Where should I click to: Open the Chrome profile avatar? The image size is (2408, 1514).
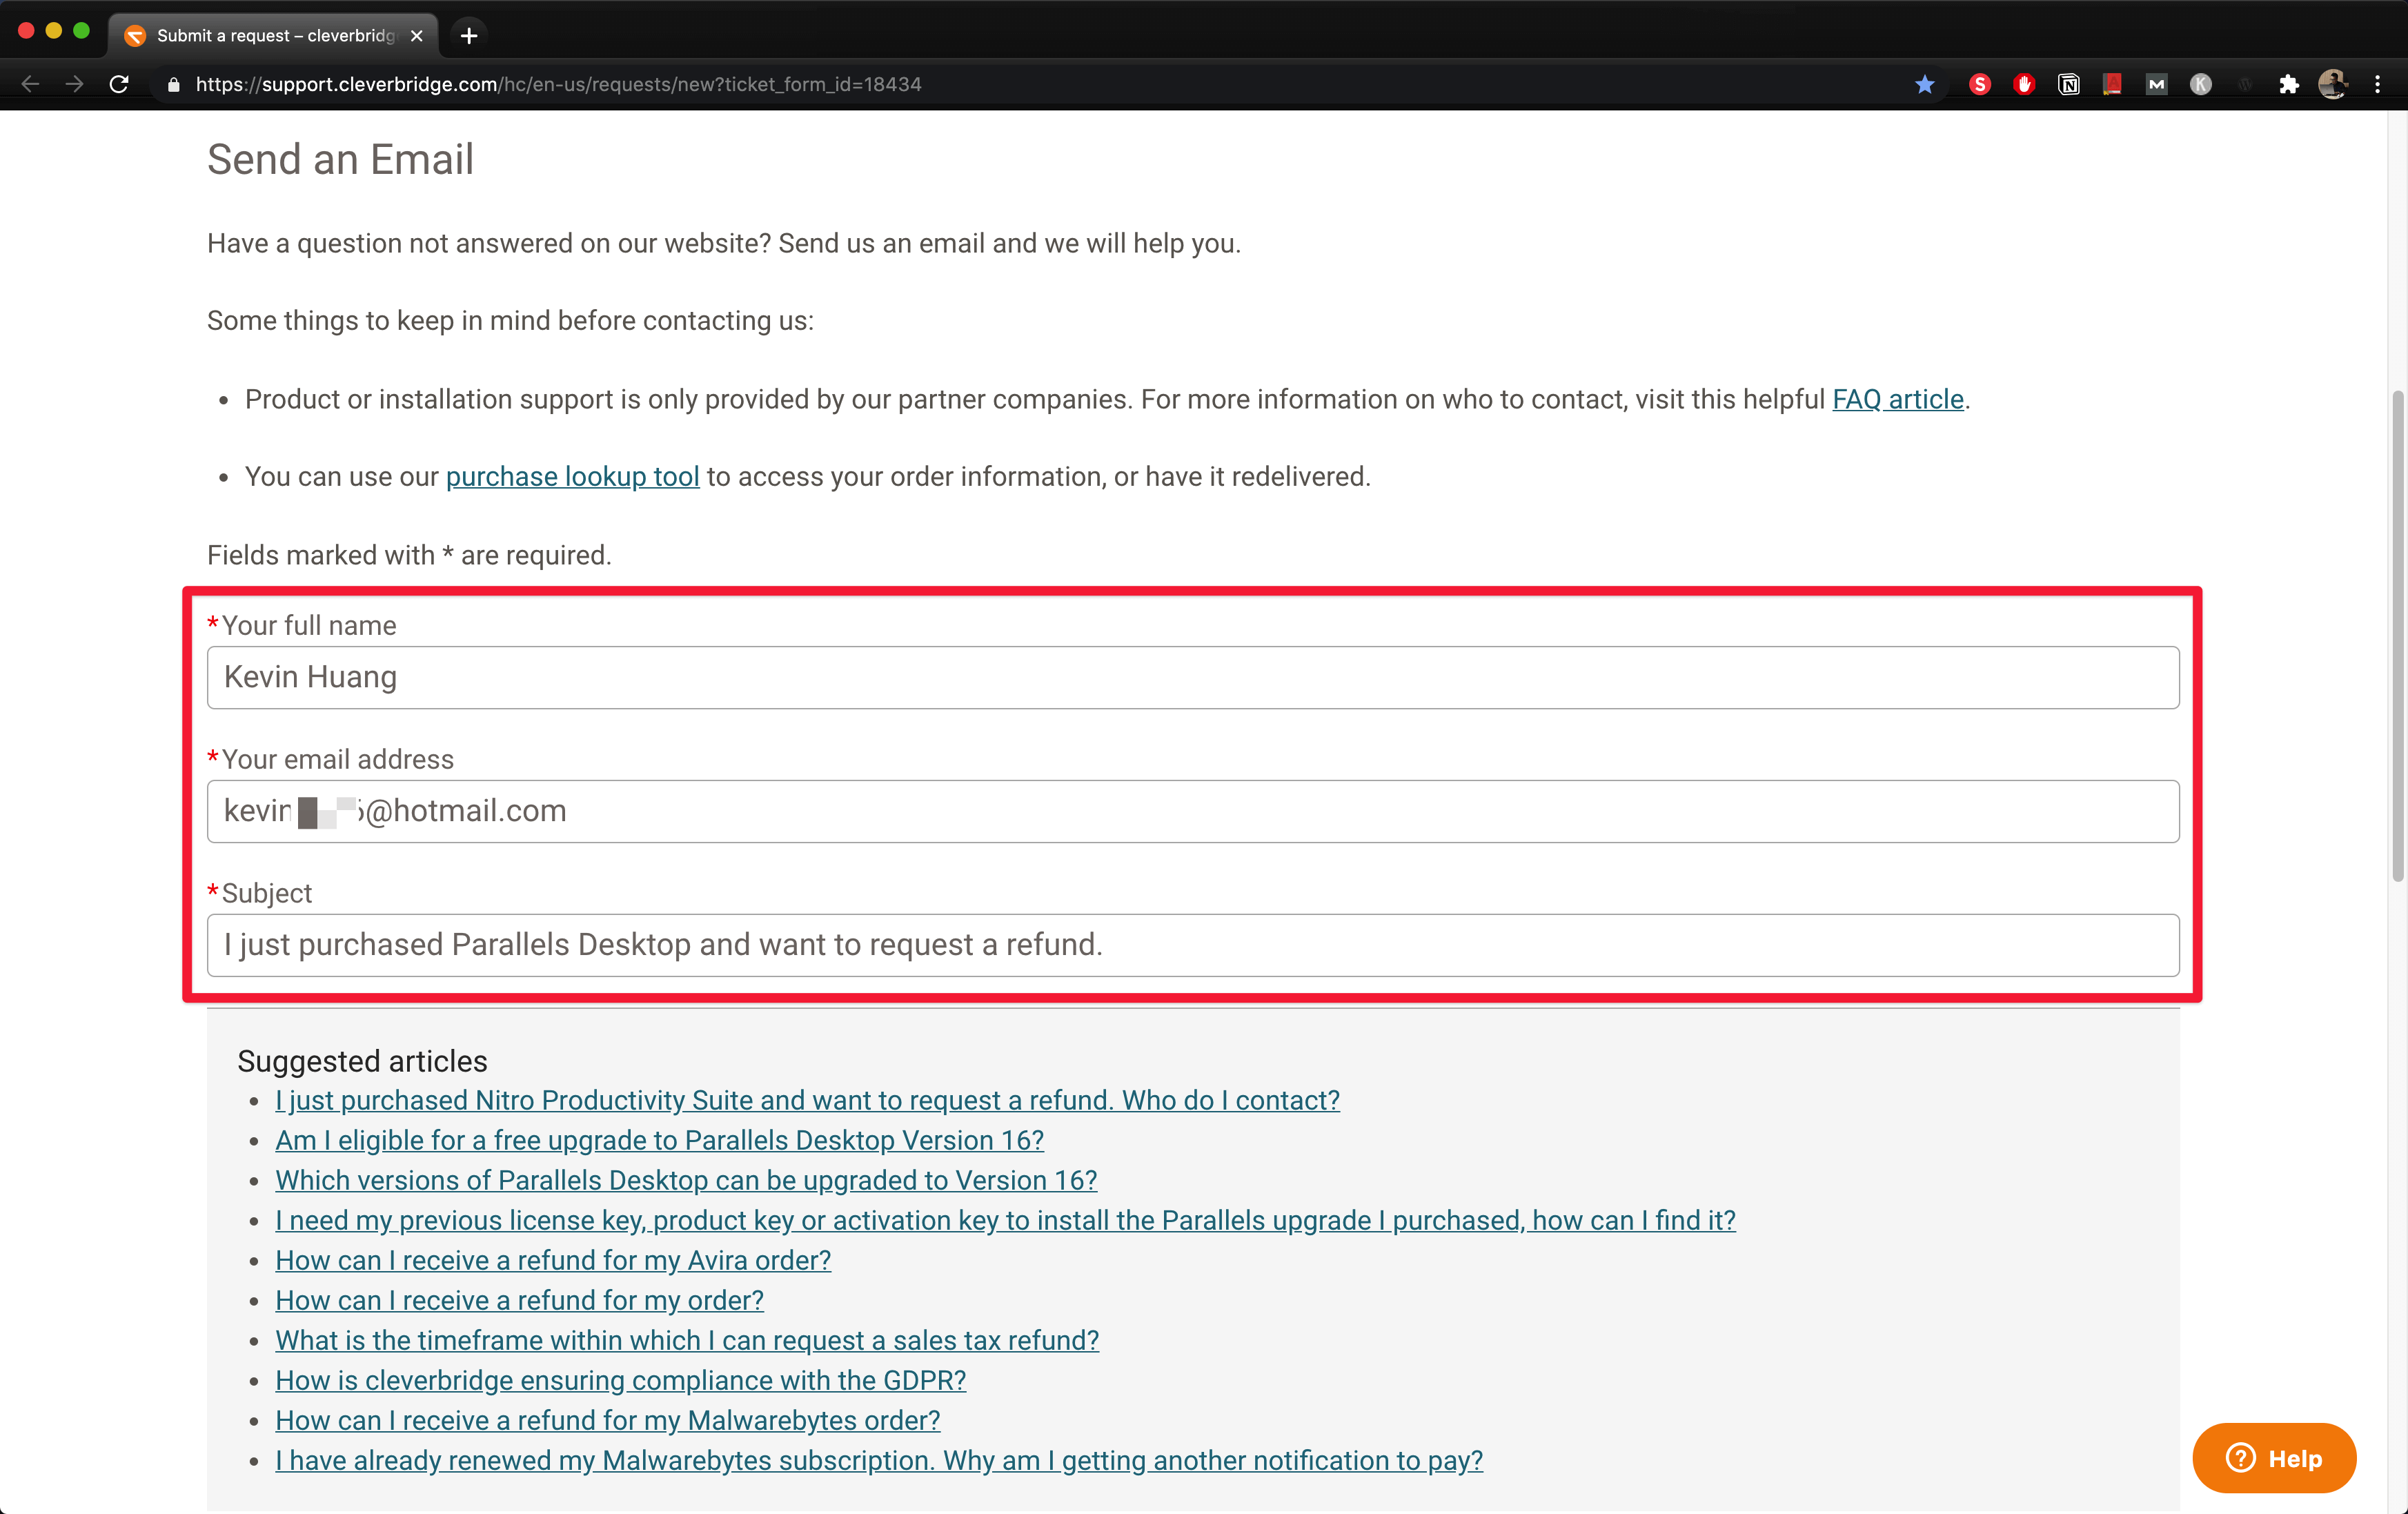click(2332, 85)
